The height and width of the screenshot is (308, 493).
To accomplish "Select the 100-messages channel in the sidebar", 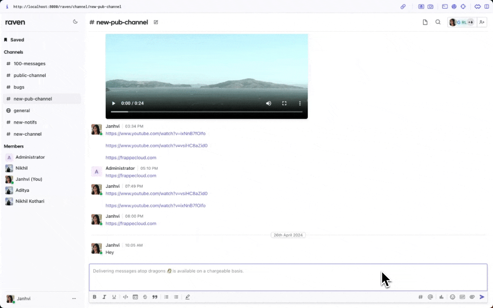I will pyautogui.click(x=29, y=64).
